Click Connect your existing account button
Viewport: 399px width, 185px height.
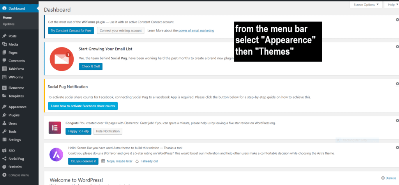121,30
